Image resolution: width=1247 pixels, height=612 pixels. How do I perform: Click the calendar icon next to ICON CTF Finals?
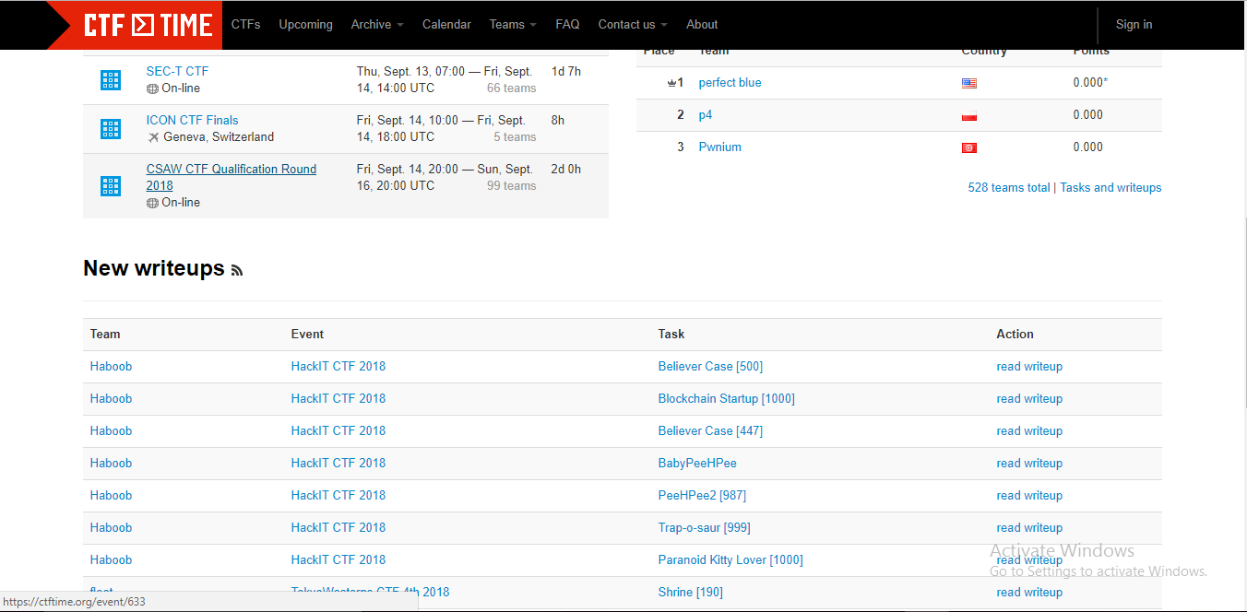coord(111,129)
